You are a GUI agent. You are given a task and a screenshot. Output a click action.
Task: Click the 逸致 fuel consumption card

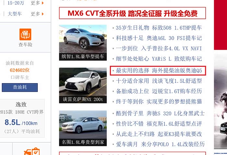(x=22, y=118)
